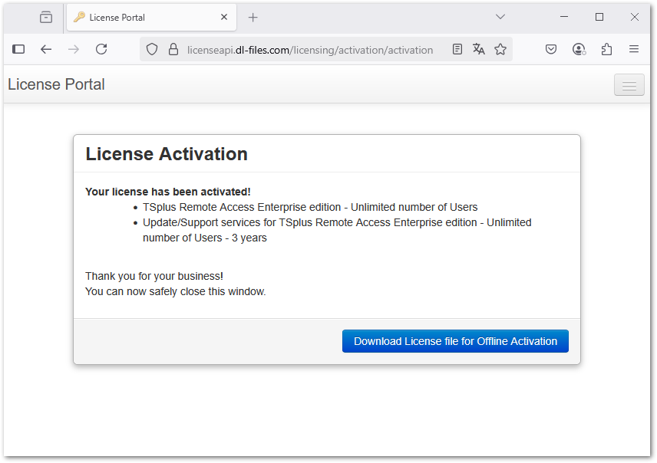Open the tracking protection shield panel
The height and width of the screenshot is (463, 657).
tap(152, 49)
